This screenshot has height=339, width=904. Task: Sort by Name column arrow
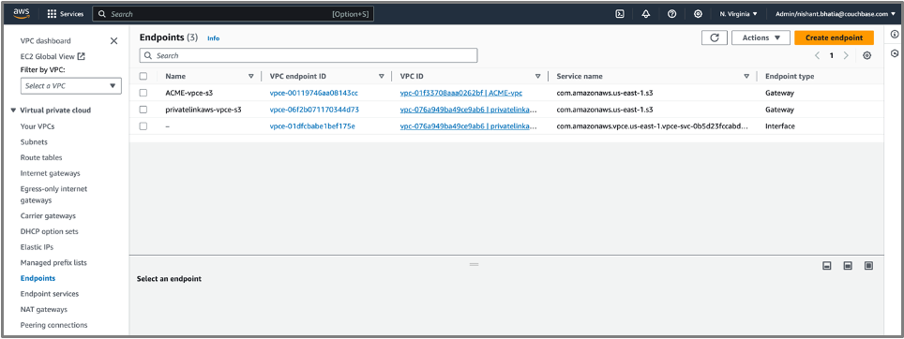[250, 76]
